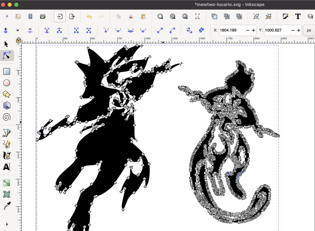This screenshot has height=231, width=315.
Task: Paste from clipboard with the Paste icon
Action: pos(143,16)
